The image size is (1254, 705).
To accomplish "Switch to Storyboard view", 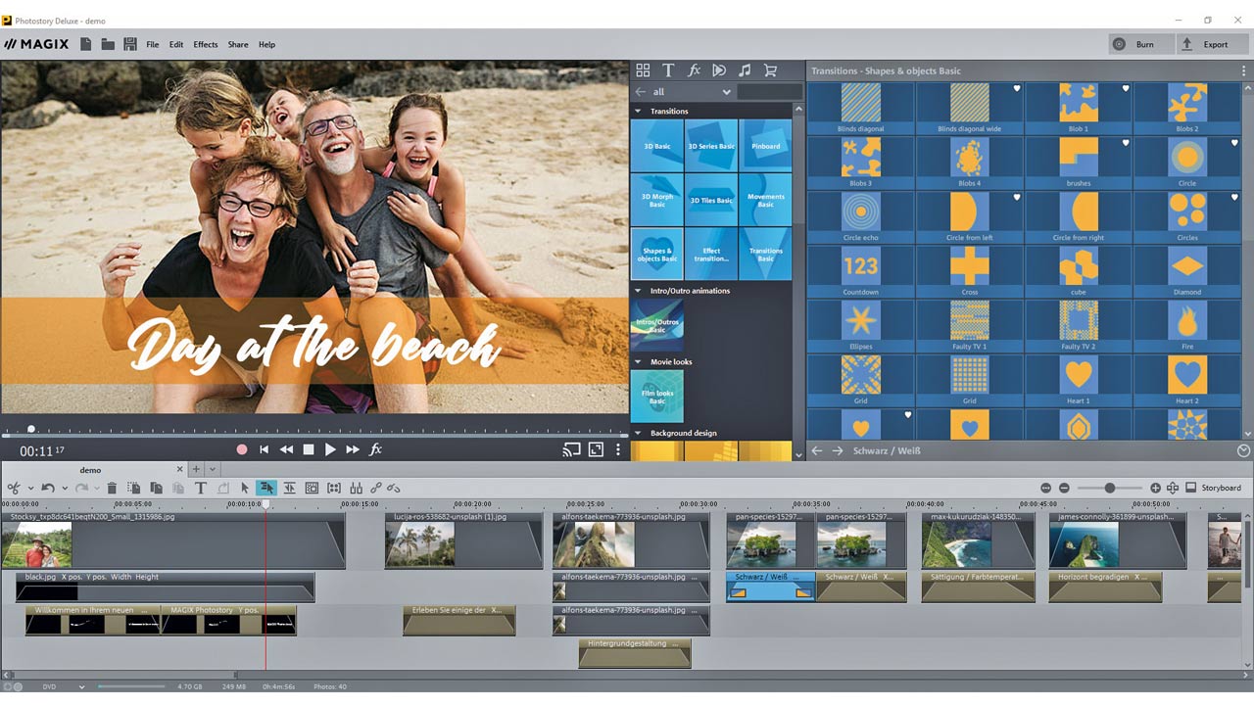I will [x=1214, y=488].
